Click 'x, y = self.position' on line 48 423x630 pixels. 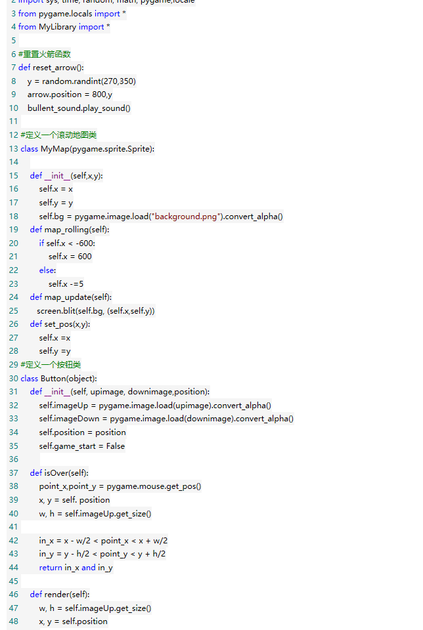tap(73, 621)
